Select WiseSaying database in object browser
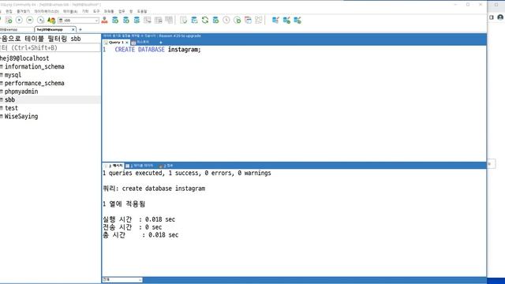Screen dimensions: 505x284 pyautogui.click(x=21, y=117)
